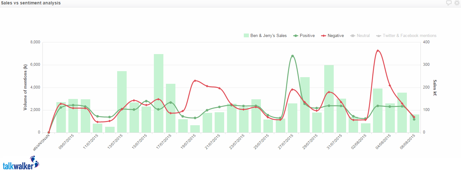Viewport: 461px width, 172px height.
Task: Select the sales bar above 13/07/2015
Action: point(122,102)
